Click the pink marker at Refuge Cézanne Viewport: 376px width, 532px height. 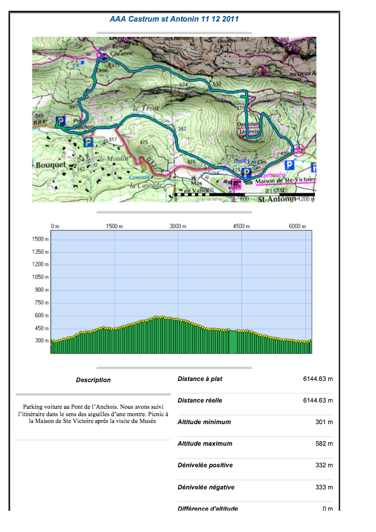102,56
